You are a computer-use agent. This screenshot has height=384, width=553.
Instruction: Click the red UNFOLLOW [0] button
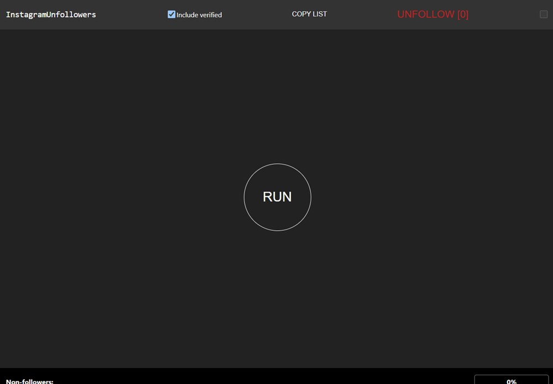[432, 14]
